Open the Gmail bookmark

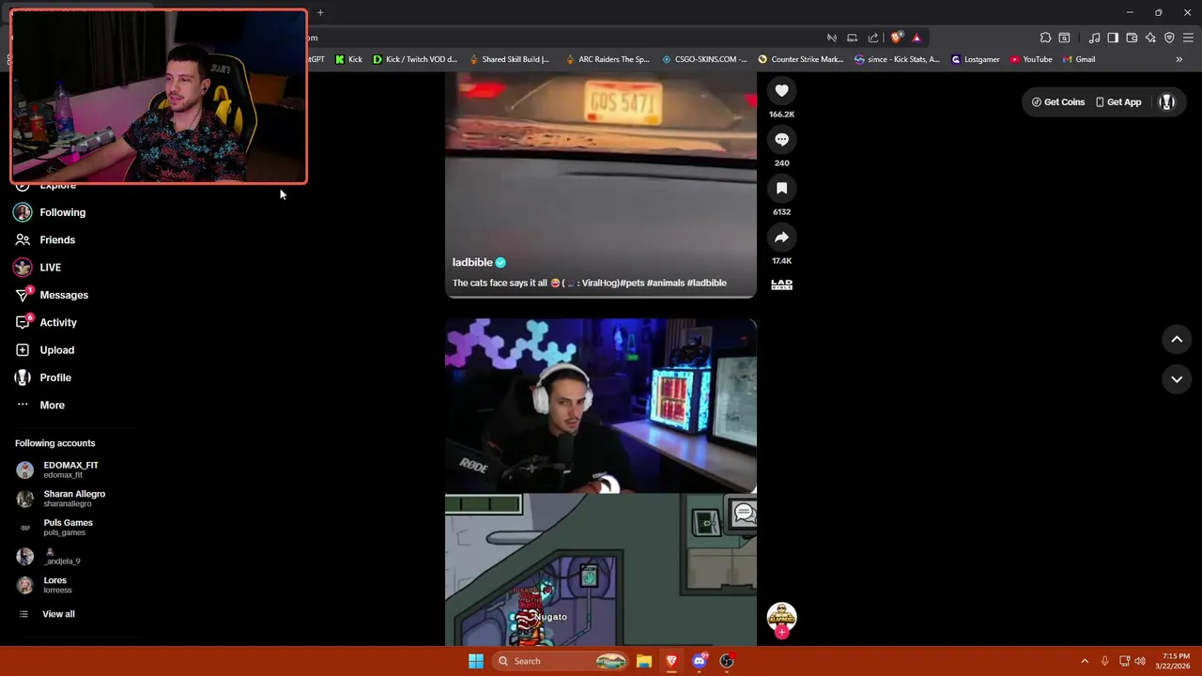click(1079, 59)
